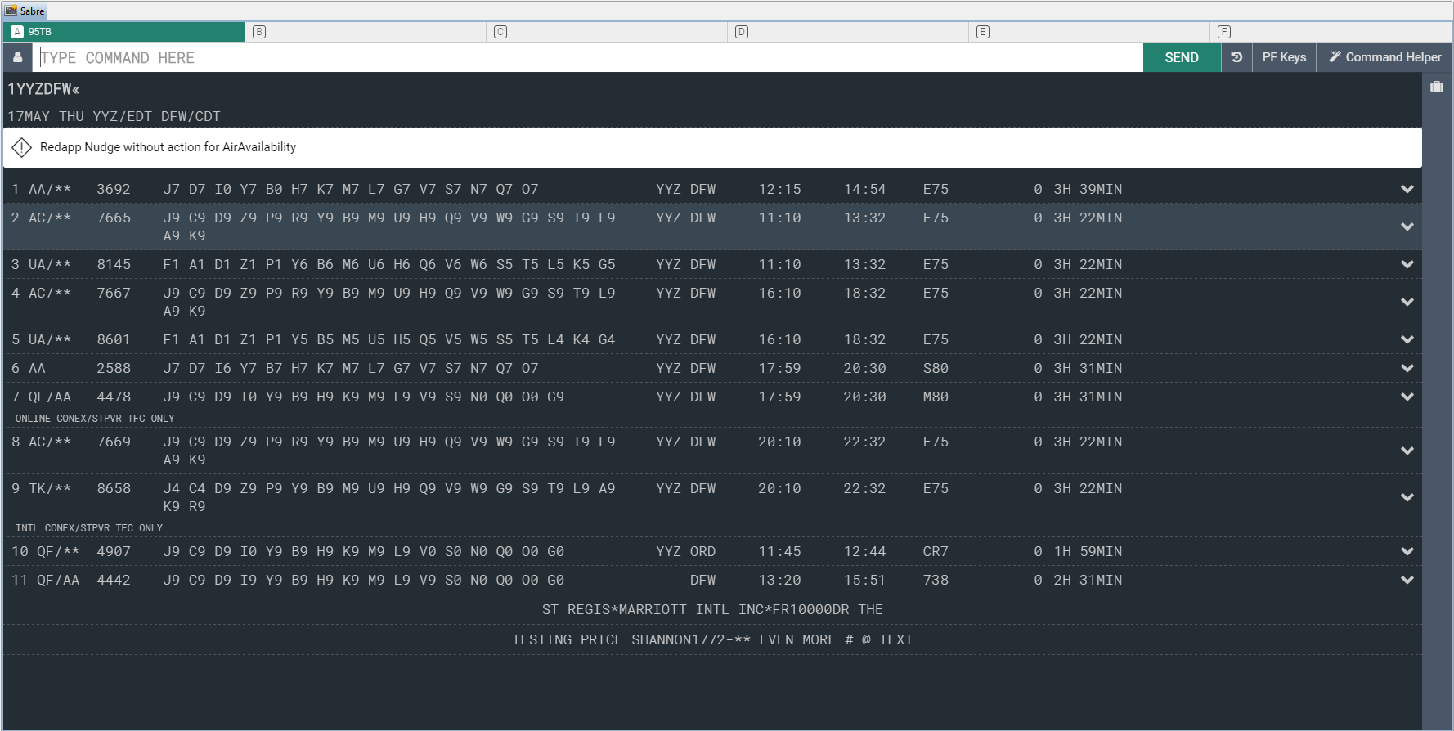Screen dimensions: 1454x731
Task: Click the agent profile icon beside command field
Action: (x=17, y=57)
